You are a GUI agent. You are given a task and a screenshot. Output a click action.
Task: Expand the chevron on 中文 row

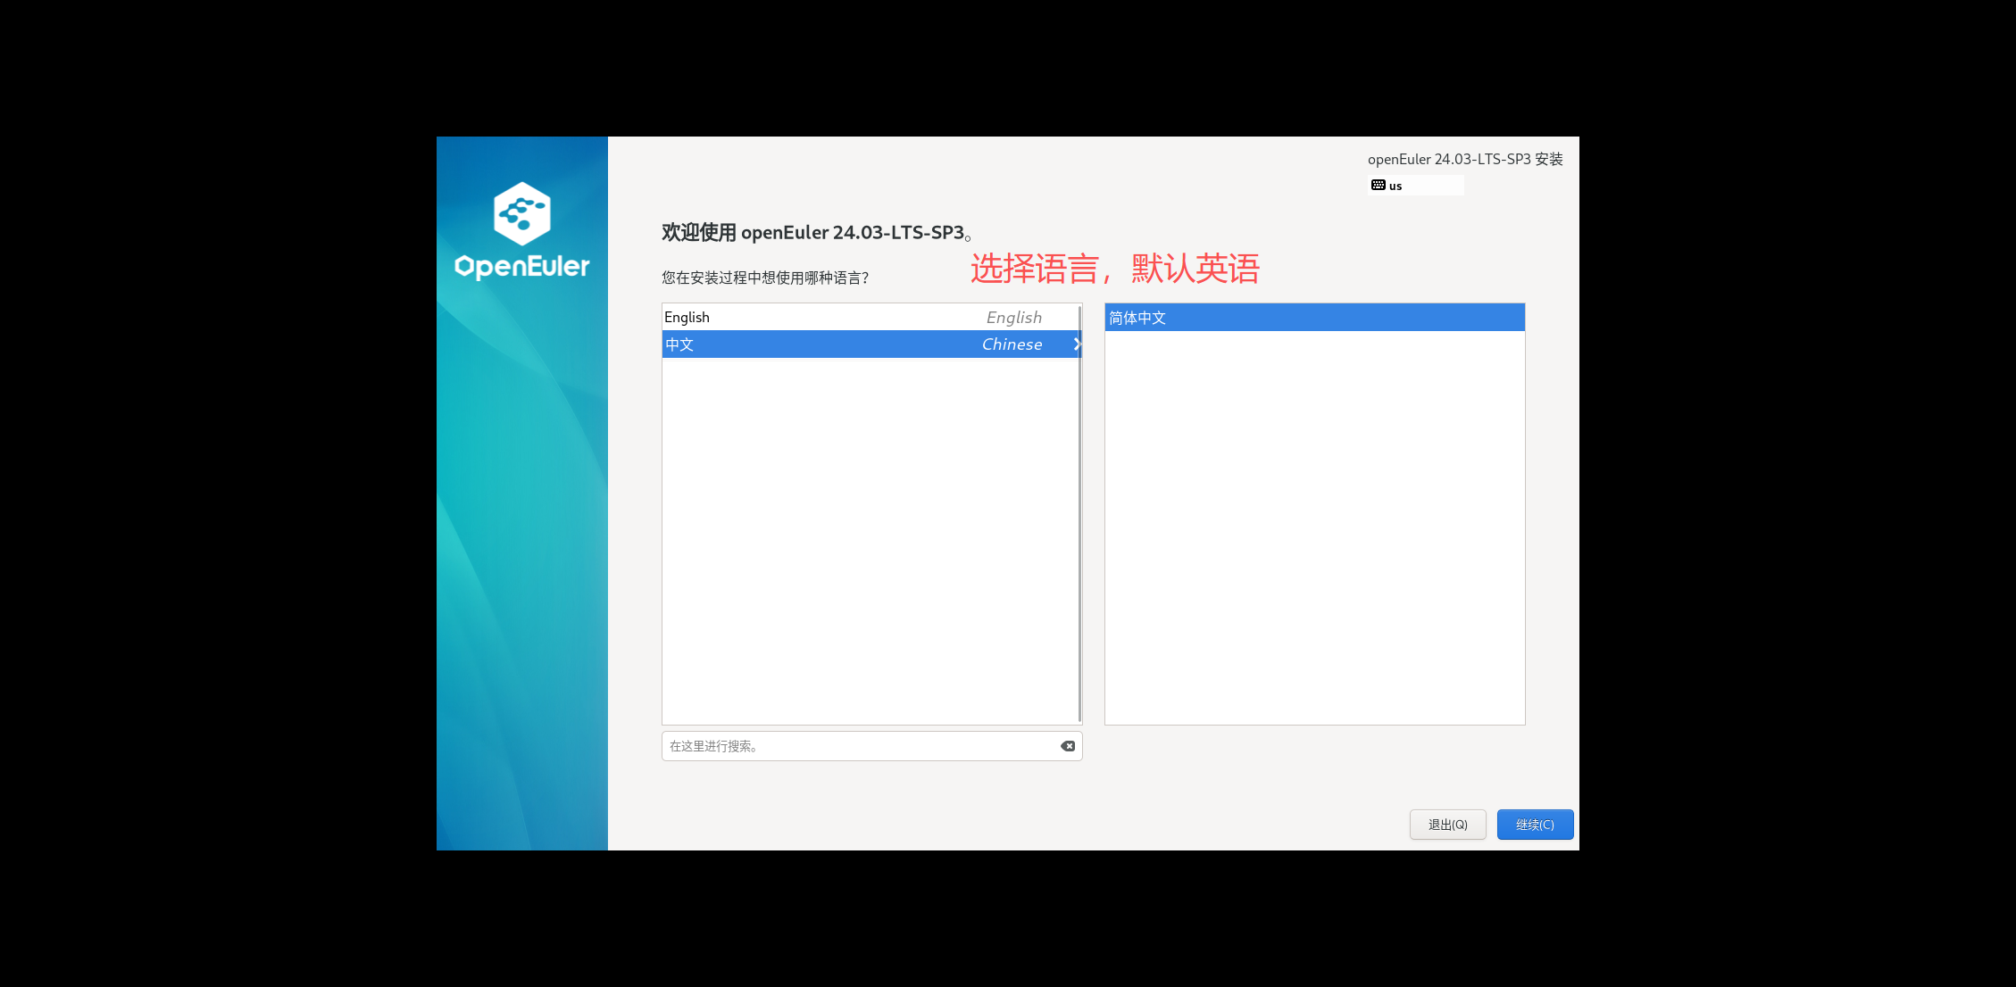coord(1076,344)
